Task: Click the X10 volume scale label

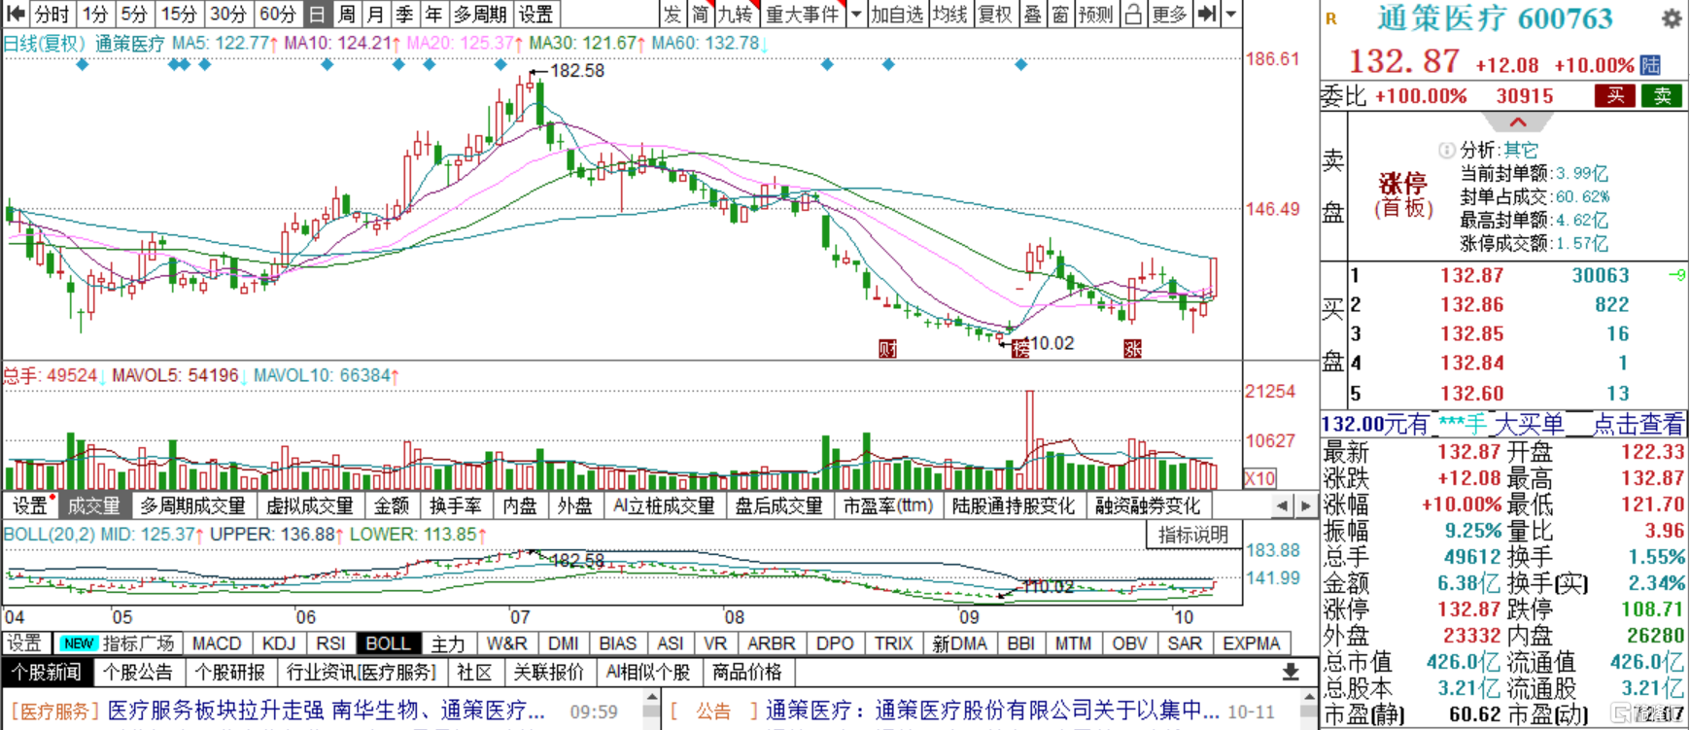Action: click(1259, 478)
